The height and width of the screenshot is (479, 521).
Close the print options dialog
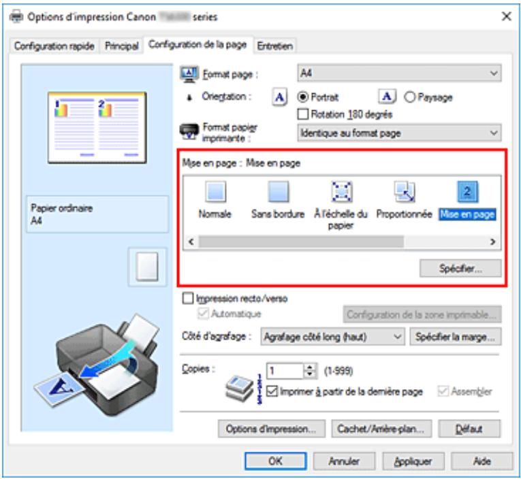coord(507,16)
